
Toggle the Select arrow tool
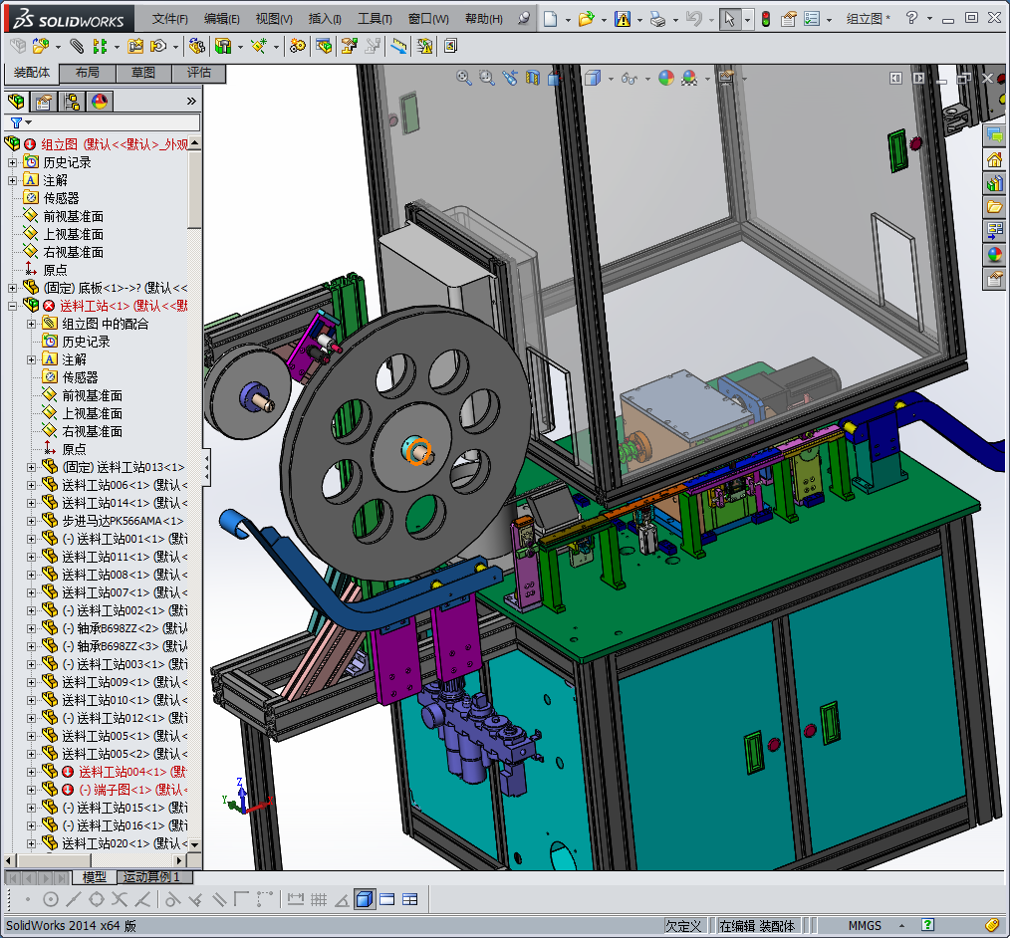[x=730, y=19]
